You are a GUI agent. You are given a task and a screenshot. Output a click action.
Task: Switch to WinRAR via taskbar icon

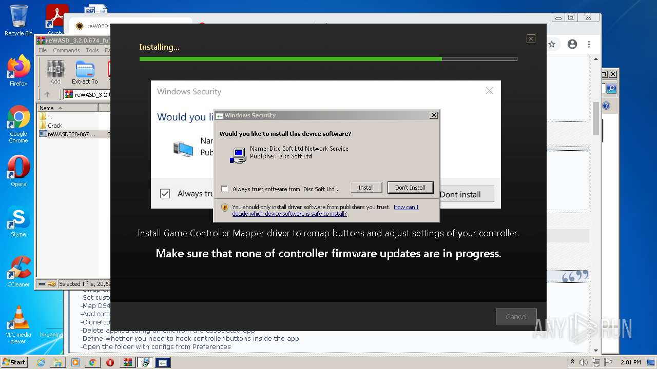127,362
